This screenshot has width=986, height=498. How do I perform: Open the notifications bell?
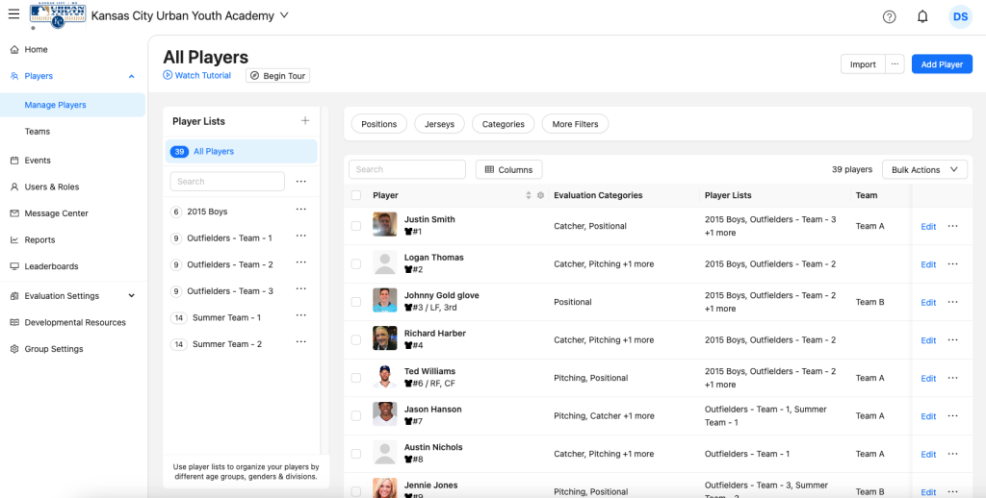[922, 16]
